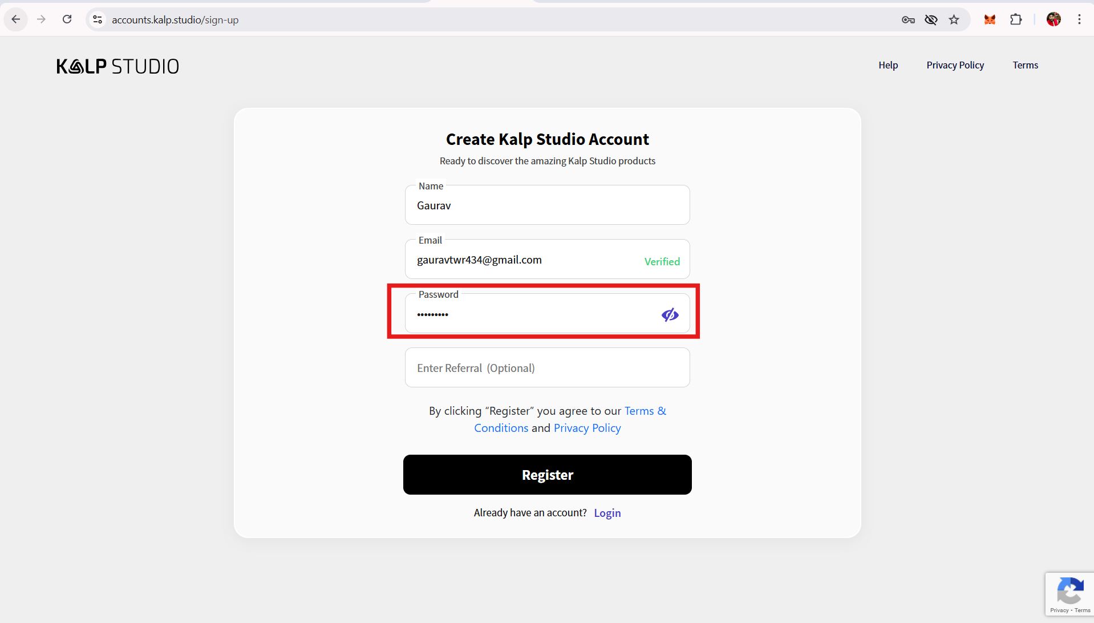Open Help in top navigation

[888, 65]
